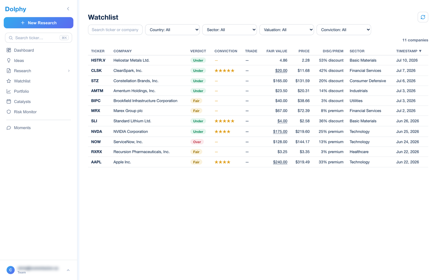This screenshot has width=437, height=280.
Task: Open the Country filter dropdown
Action: click(172, 30)
